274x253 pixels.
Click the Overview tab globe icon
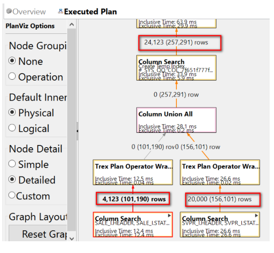[x=9, y=11]
